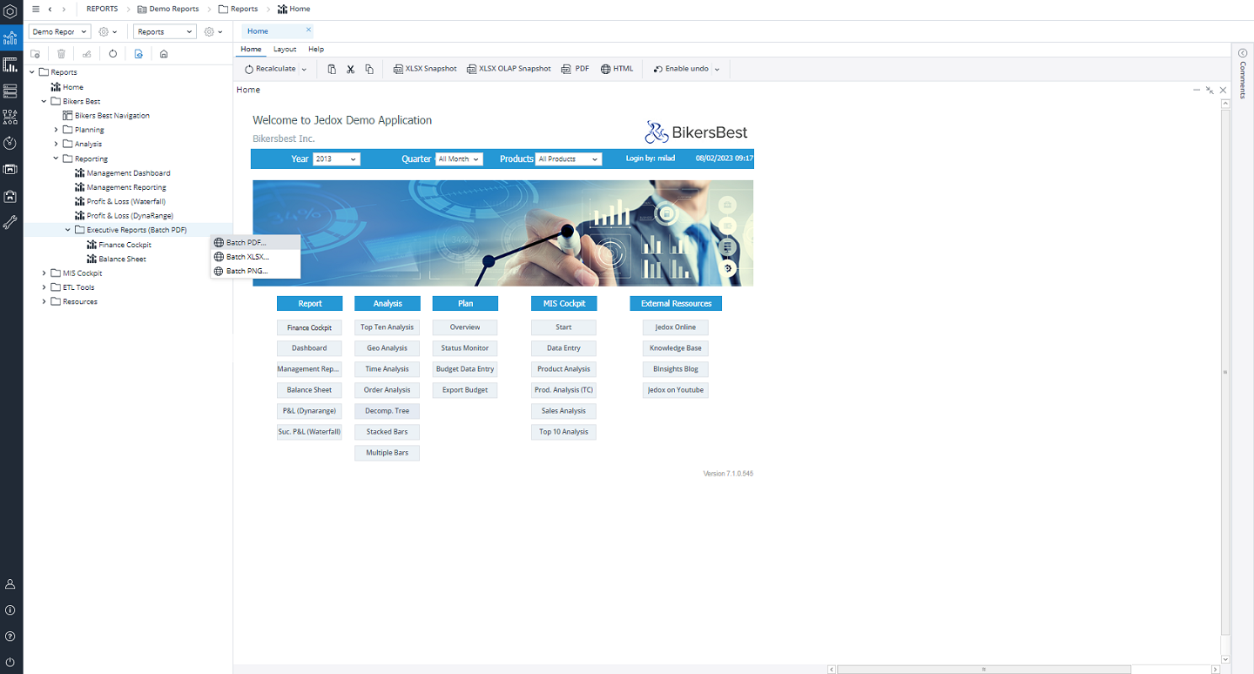Click the Status Monitor button

click(x=465, y=348)
